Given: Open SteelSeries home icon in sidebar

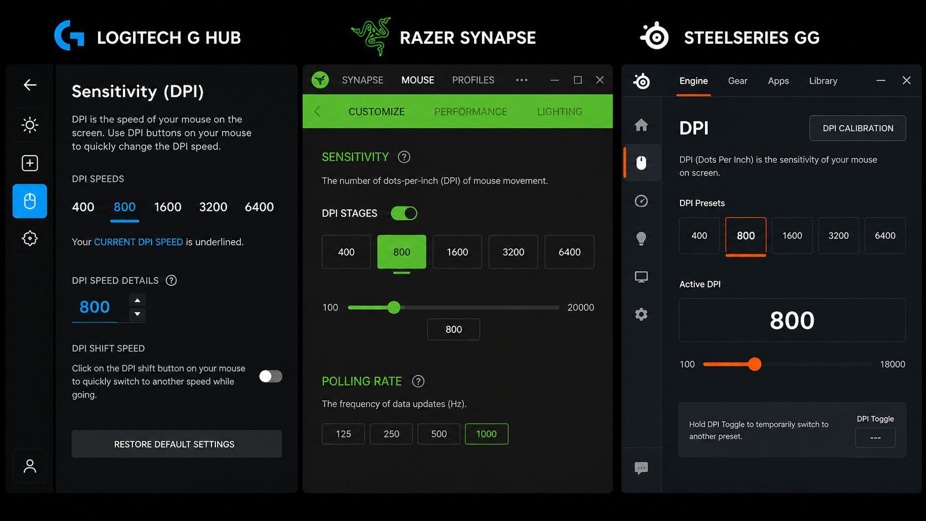Looking at the screenshot, I should pos(641,125).
